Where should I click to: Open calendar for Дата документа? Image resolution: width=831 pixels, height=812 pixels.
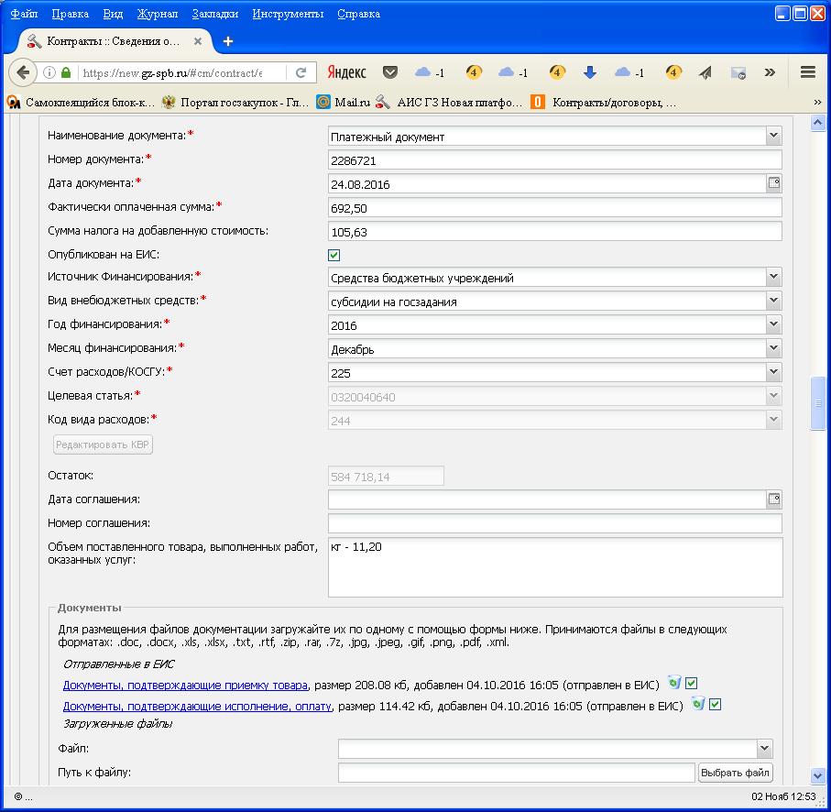774,183
